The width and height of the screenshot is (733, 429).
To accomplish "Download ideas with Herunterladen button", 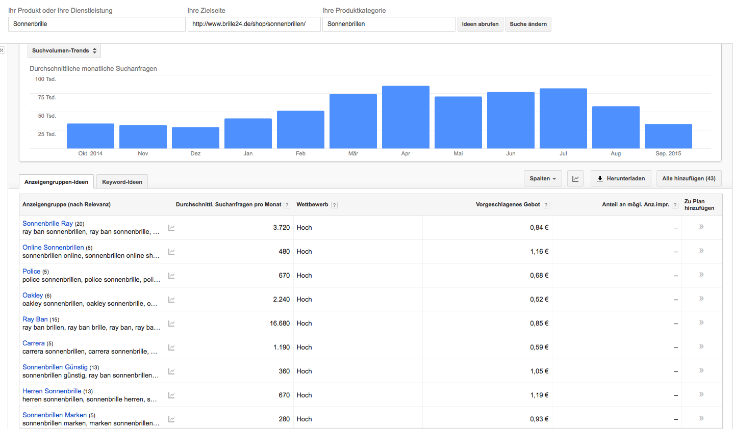I will pyautogui.click(x=621, y=178).
